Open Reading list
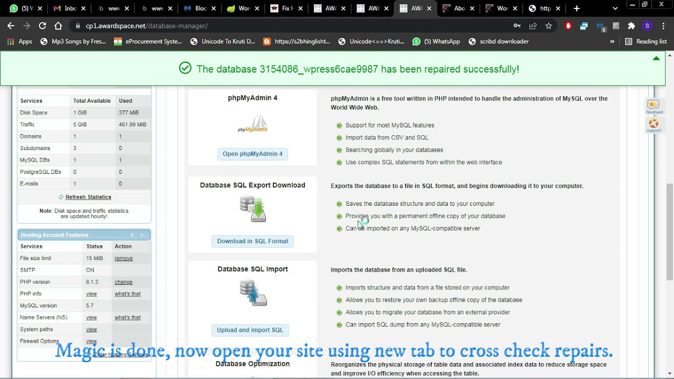 click(646, 42)
